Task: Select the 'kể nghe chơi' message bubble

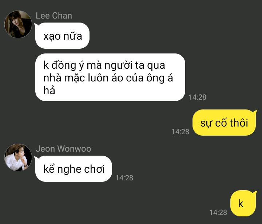Action: pos(74,169)
